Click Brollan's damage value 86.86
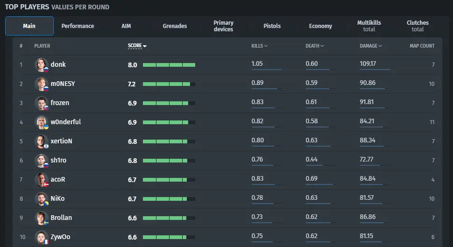This screenshot has width=453, height=247. pos(368,217)
